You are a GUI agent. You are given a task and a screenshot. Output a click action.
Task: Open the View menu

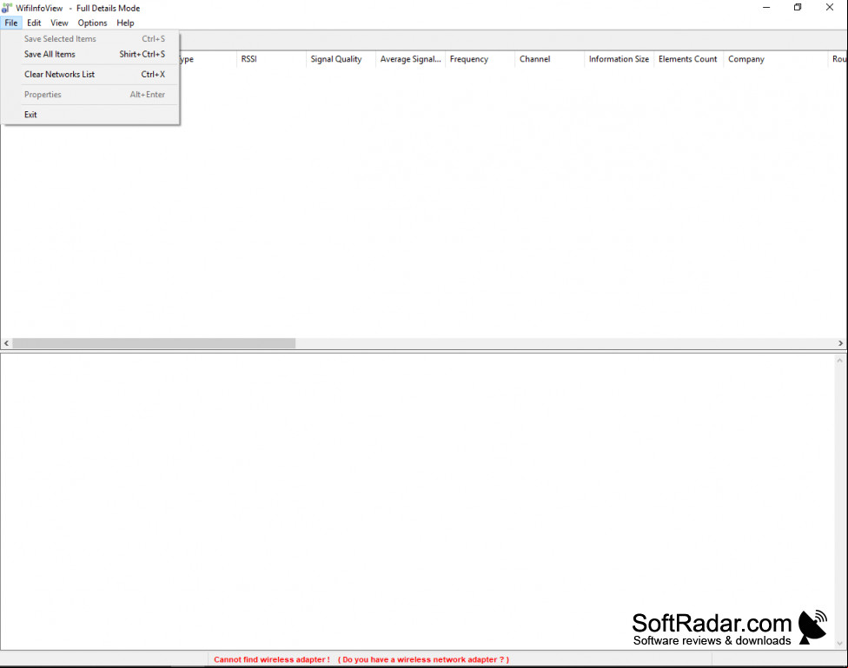pos(59,23)
